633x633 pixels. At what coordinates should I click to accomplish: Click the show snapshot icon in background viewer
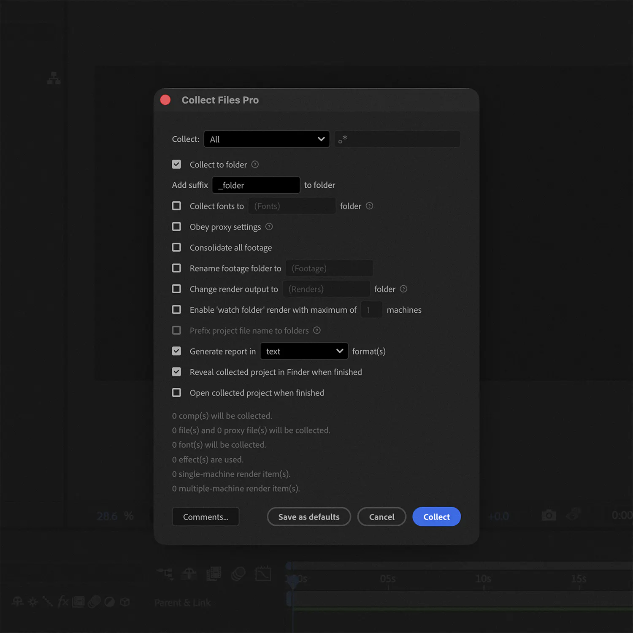573,514
